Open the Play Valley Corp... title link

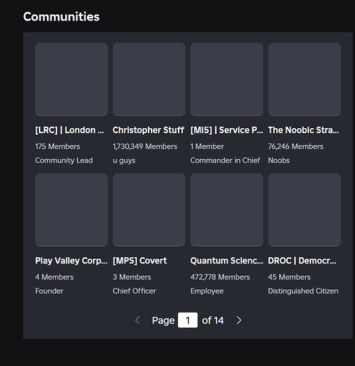coord(71,261)
